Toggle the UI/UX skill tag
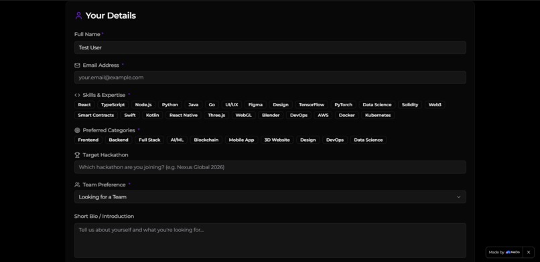This screenshot has width=540, height=262. click(x=232, y=105)
